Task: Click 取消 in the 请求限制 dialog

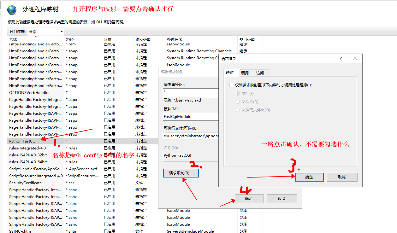Action: (x=342, y=177)
